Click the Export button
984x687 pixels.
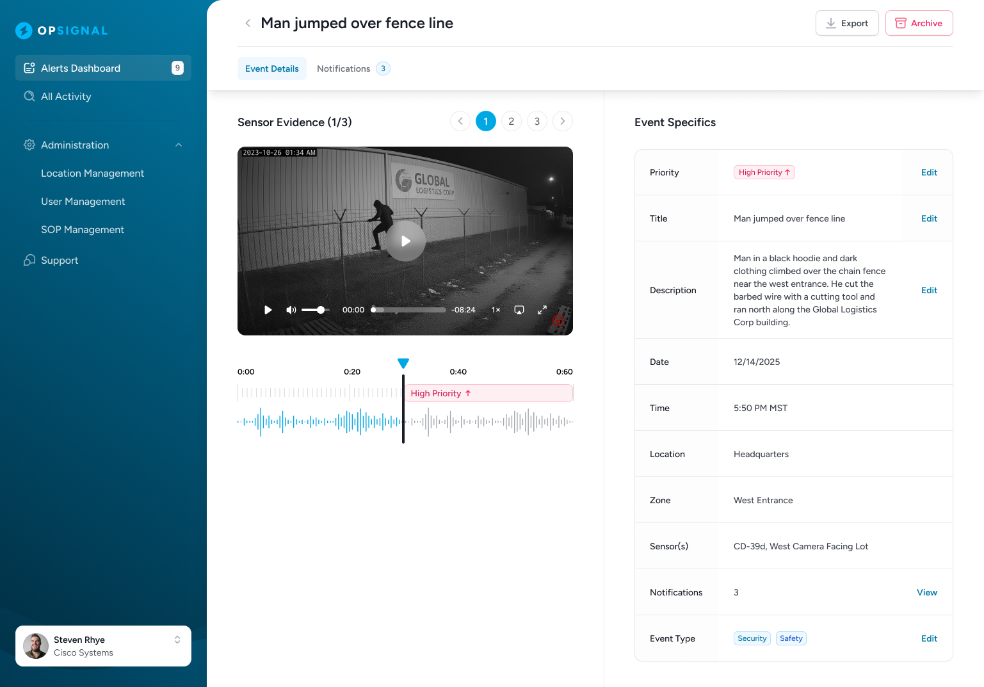(846, 23)
